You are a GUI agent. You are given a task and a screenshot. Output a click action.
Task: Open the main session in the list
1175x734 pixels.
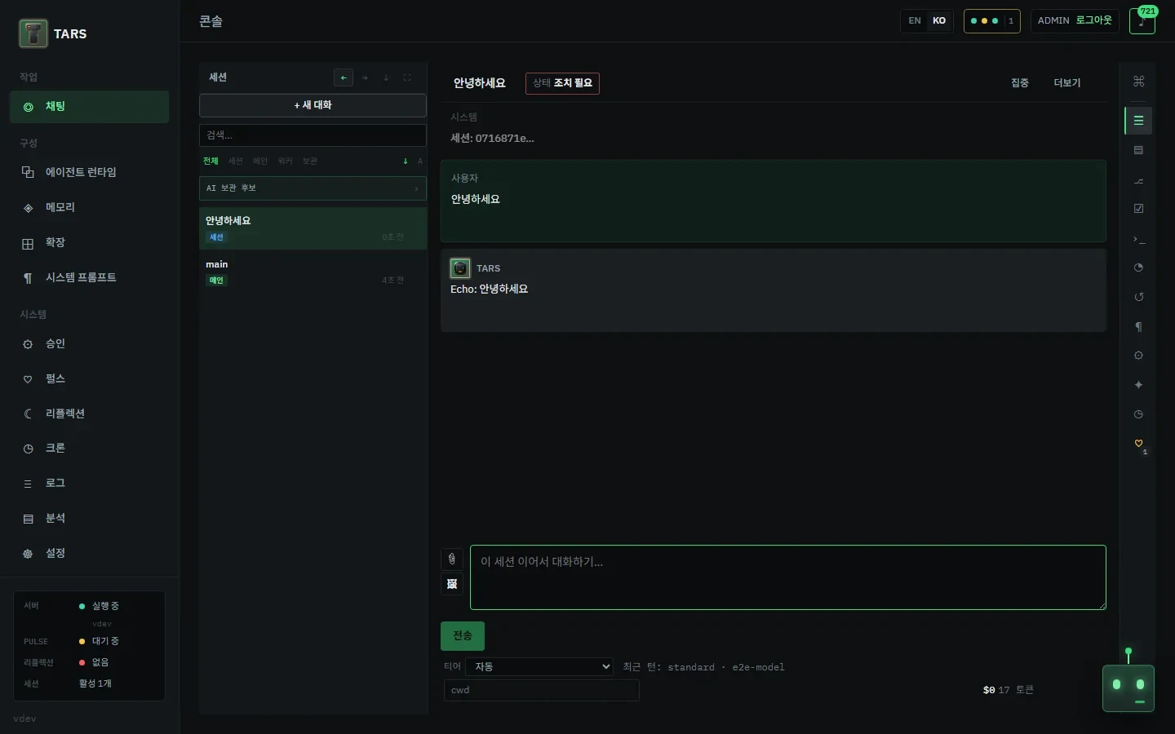[x=313, y=272]
